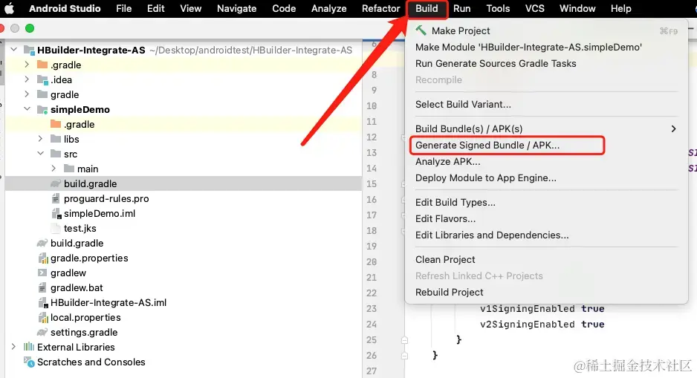The image size is (697, 378).
Task: Expand the .idea folder
Action: point(27,79)
